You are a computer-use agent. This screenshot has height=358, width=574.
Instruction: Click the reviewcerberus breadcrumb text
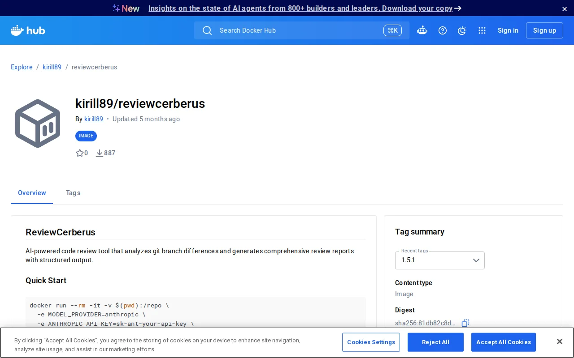click(x=95, y=67)
